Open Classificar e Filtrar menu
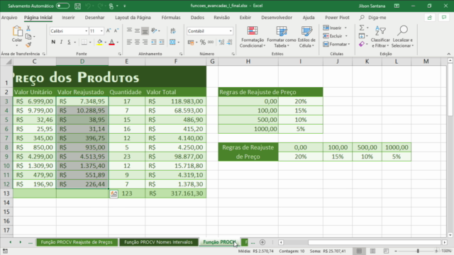The image size is (454, 255). [380, 37]
